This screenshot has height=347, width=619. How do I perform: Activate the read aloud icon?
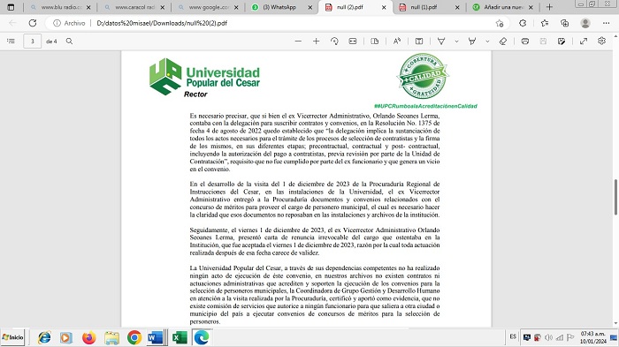397,41
